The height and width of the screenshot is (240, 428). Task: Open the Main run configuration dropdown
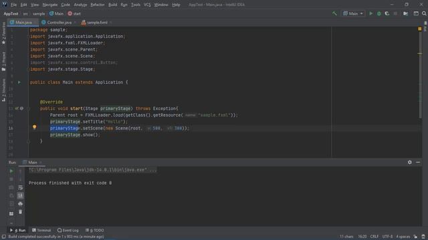[x=353, y=13]
